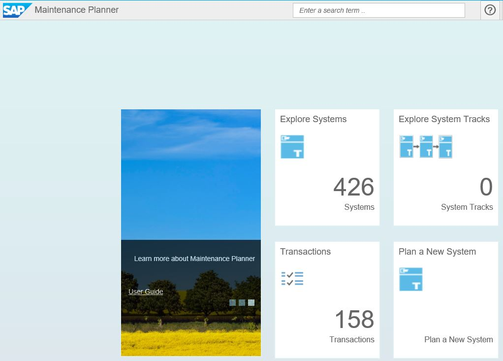Image resolution: width=503 pixels, height=361 pixels.
Task: Click the Plan a New System title
Action: 437,252
